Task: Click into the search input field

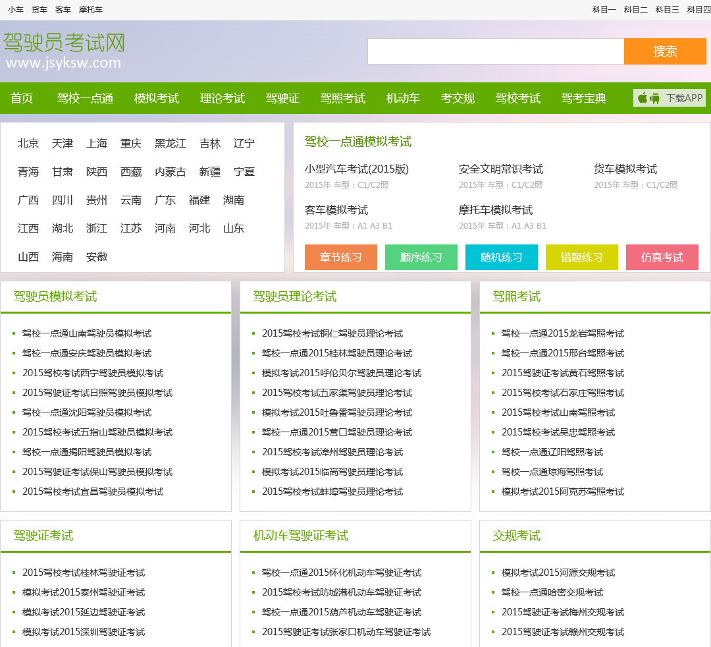Action: [x=495, y=51]
